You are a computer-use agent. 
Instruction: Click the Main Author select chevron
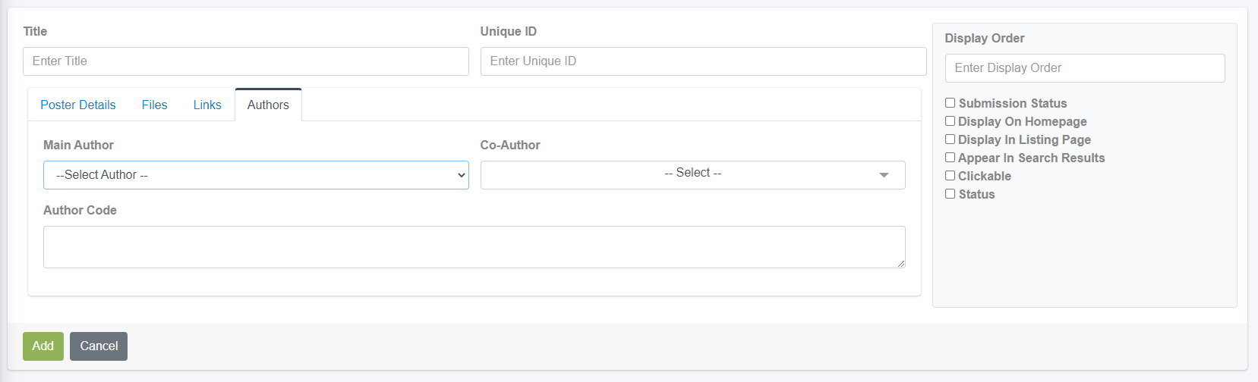coord(461,175)
